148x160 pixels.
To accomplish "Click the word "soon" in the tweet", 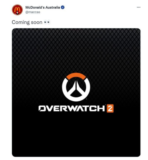I will pos(37,22).
